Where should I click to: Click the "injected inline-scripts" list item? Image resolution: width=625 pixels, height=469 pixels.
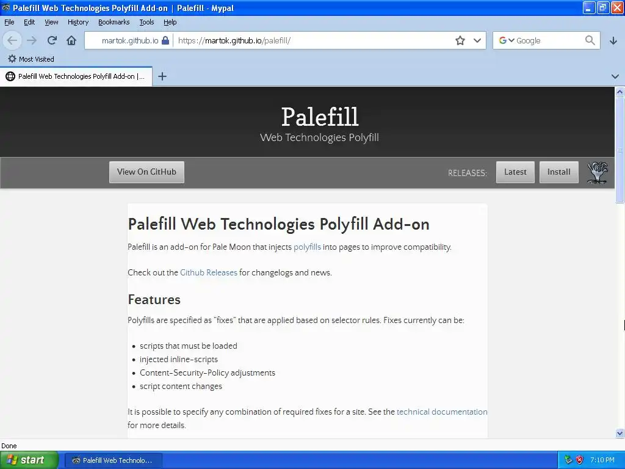pos(179,359)
